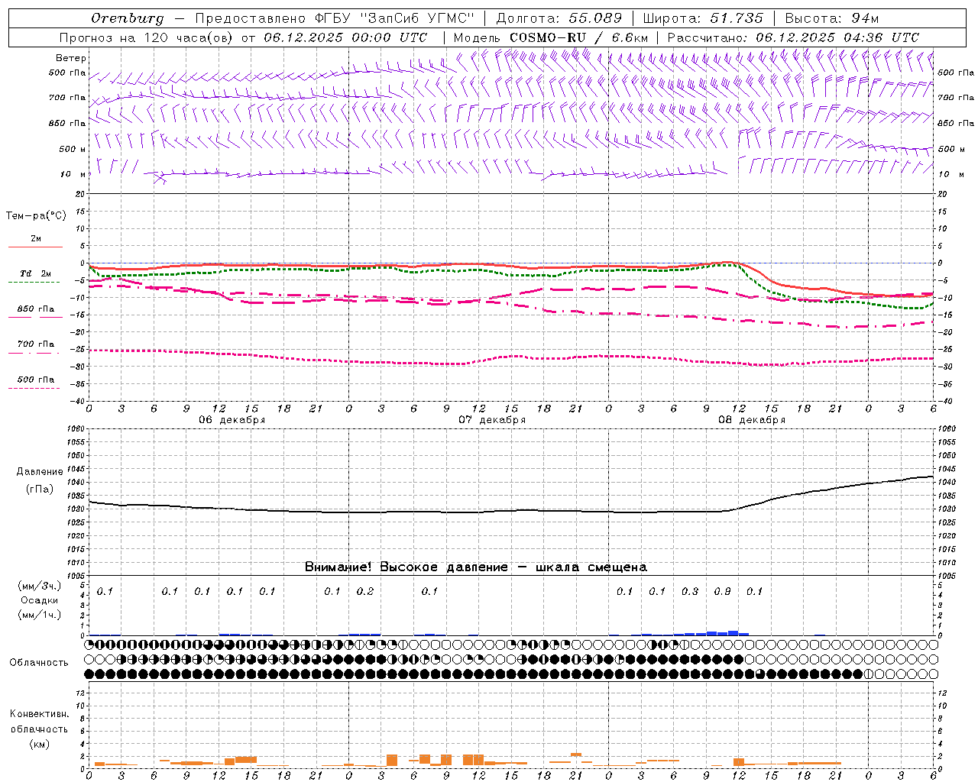Click the '(км)' unit under convective cloud label
The height and width of the screenshot is (782, 978).
(x=39, y=744)
